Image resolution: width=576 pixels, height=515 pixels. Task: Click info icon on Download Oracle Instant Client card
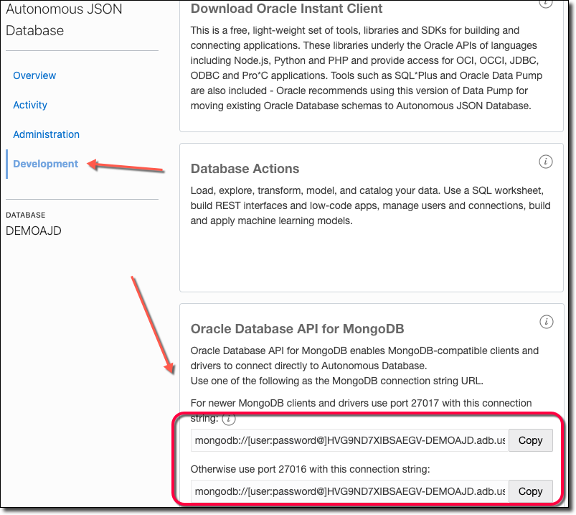[546, 3]
